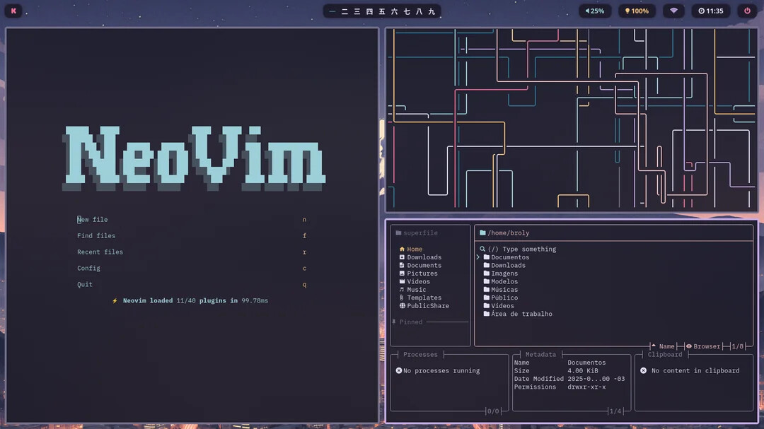Change sort order via Name indicator
The image size is (764, 429).
pos(663,346)
